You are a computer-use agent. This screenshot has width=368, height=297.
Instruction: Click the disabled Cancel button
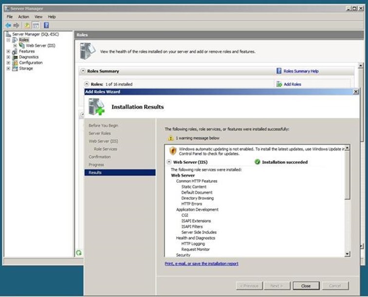(x=335, y=286)
